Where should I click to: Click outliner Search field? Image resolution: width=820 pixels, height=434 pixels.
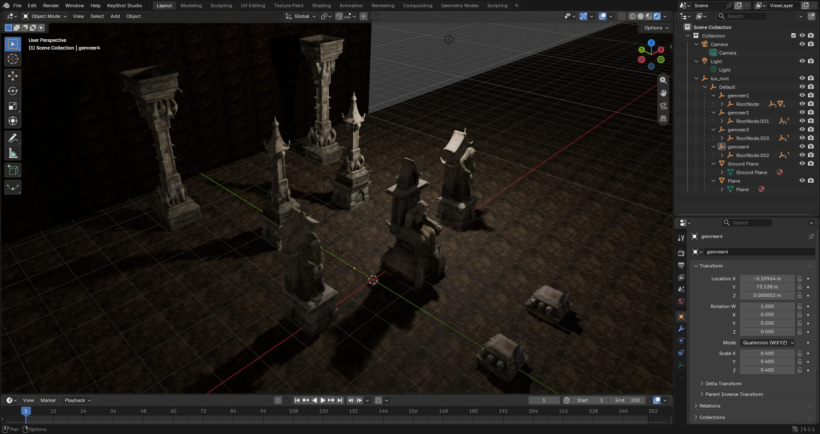click(x=743, y=16)
